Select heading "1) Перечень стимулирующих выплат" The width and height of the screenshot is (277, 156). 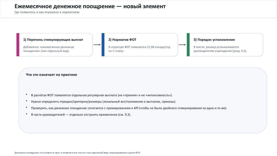pos(53,40)
